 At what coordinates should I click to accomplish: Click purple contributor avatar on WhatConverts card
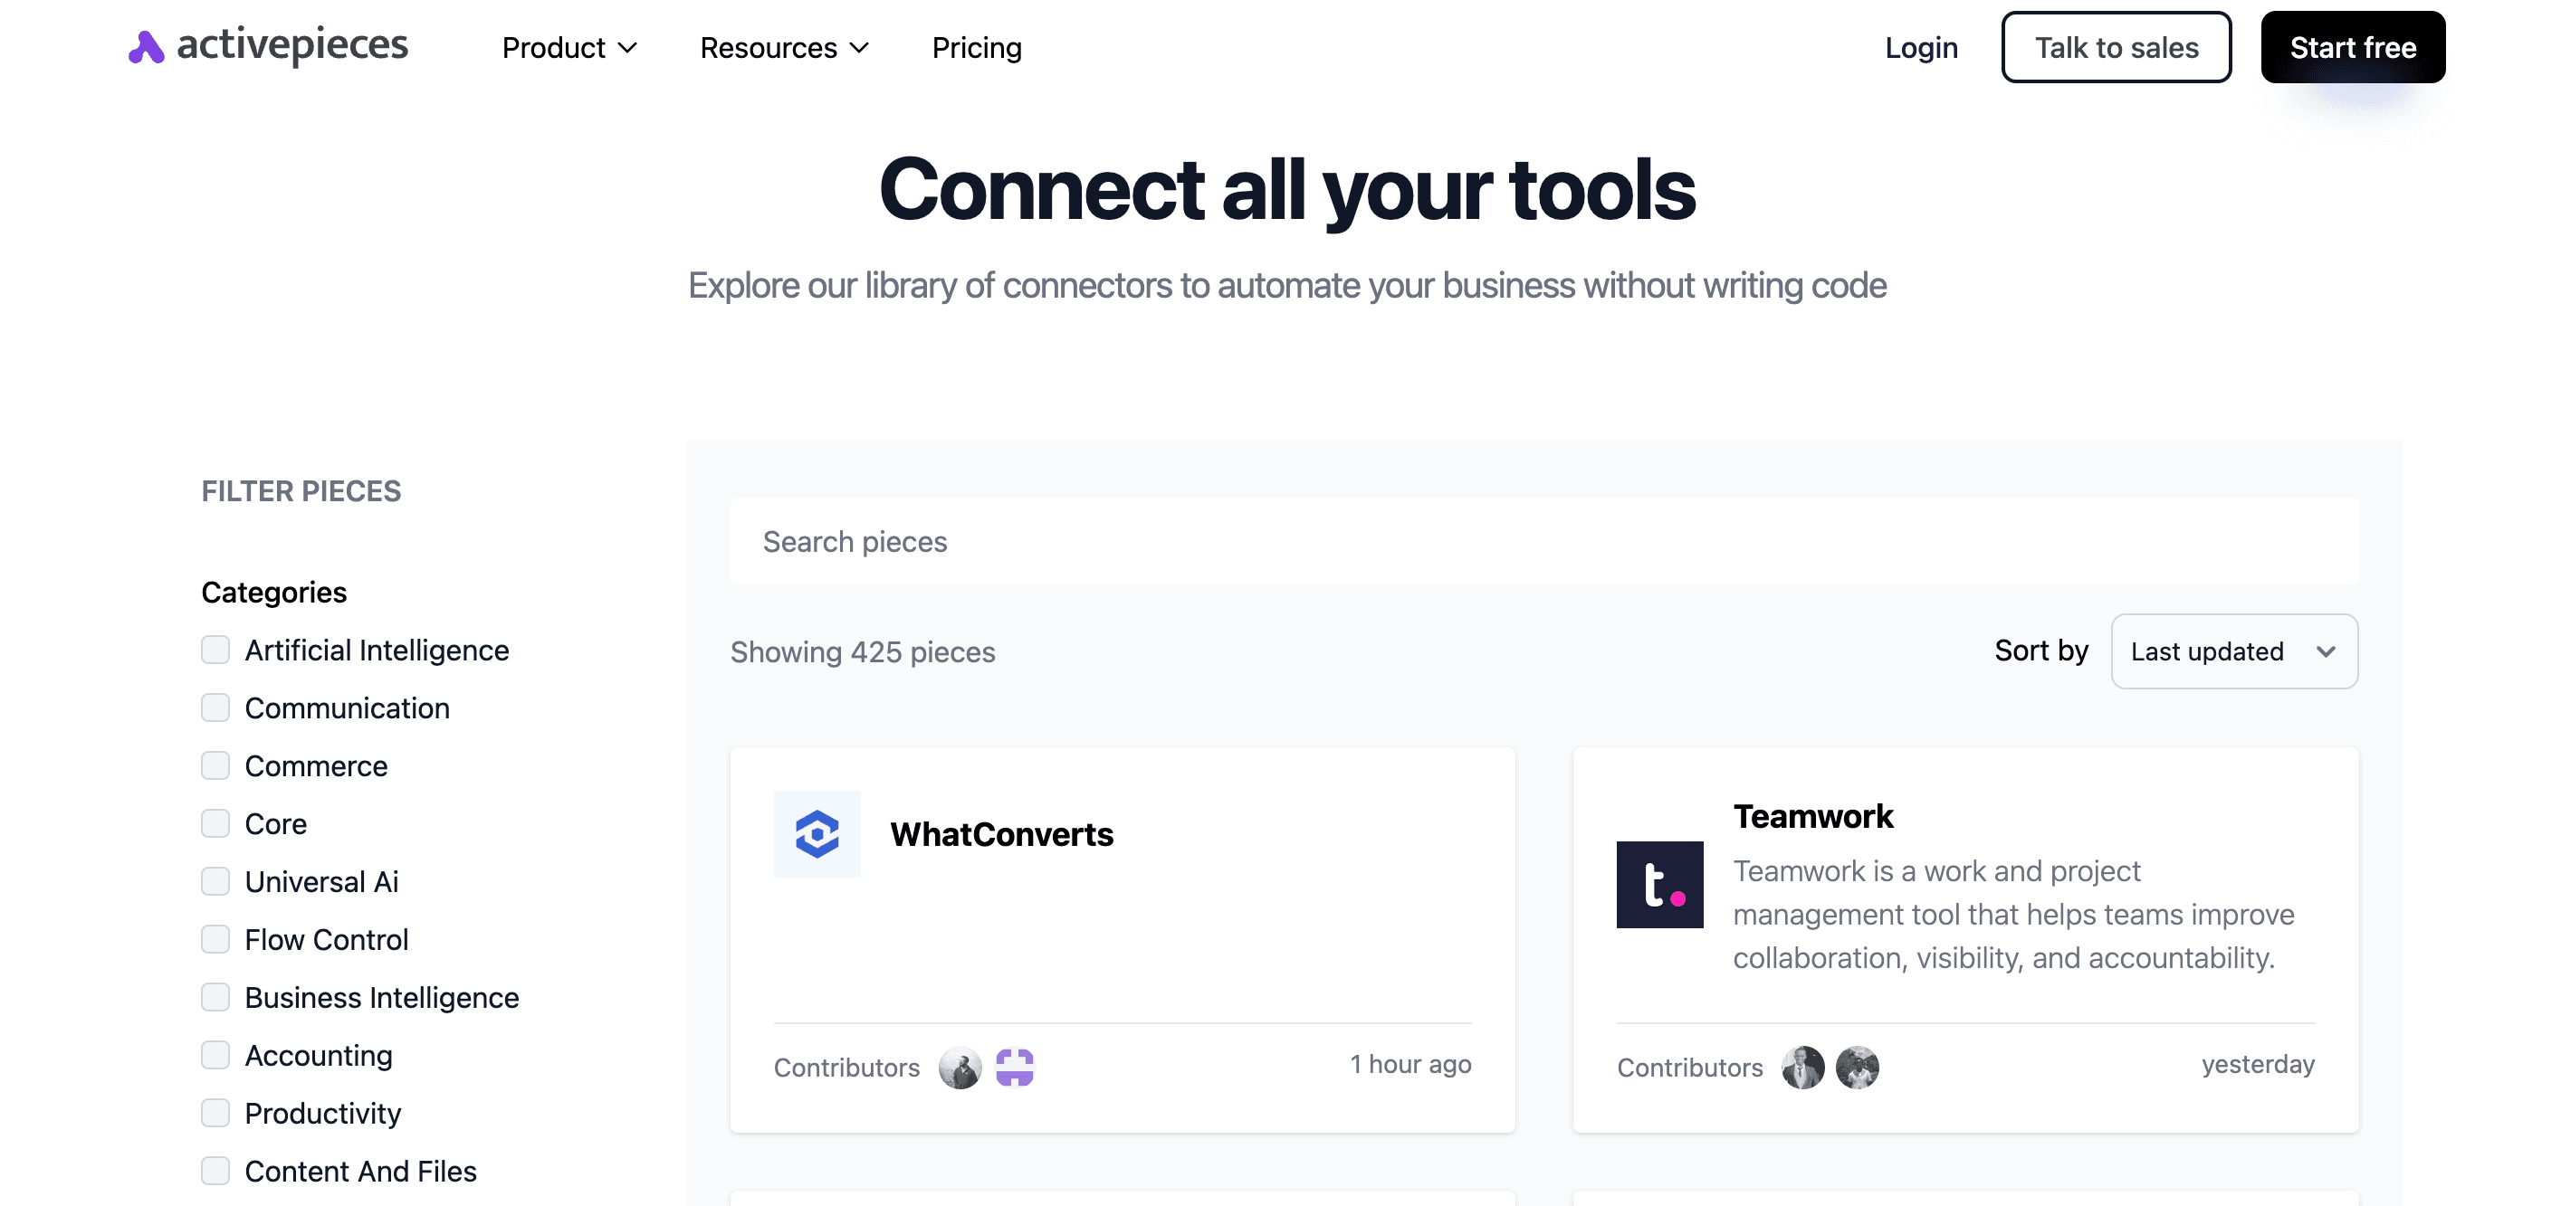point(1015,1068)
